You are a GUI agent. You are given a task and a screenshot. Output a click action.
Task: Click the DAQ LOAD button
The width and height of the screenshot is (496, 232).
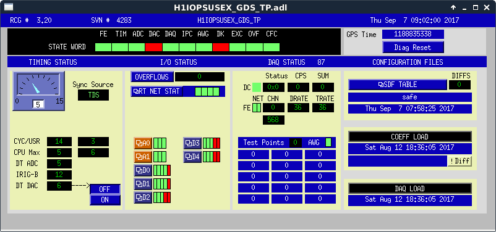[410, 188]
